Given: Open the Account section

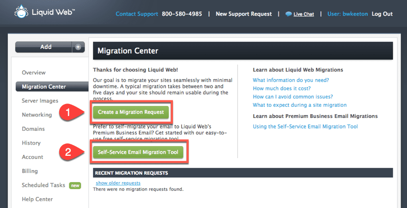Looking at the screenshot, I should click(32, 157).
